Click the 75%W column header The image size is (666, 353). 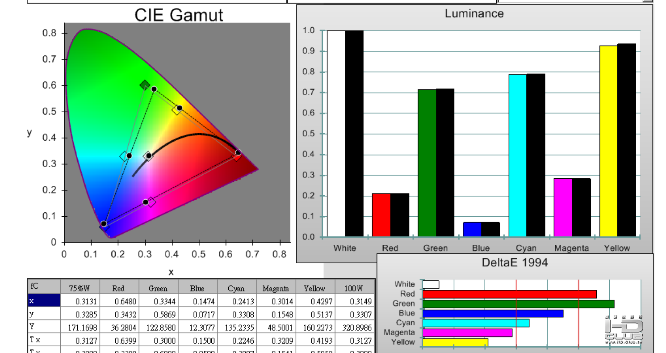coord(80,287)
